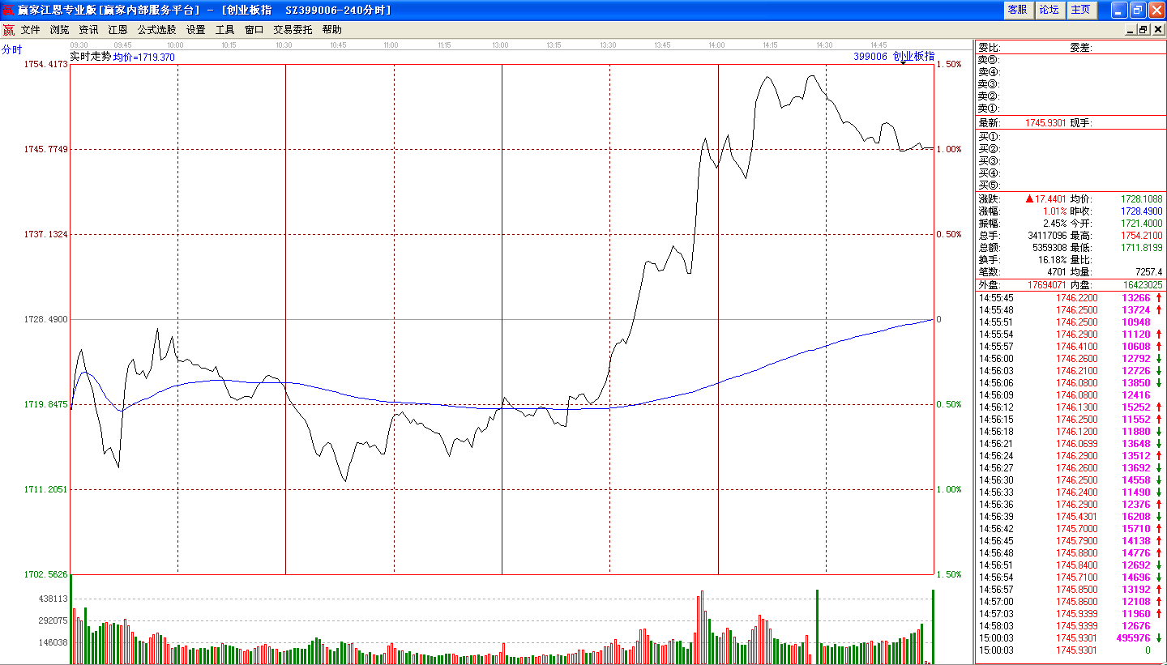Select the 卖① order row

pyautogui.click(x=1071, y=109)
